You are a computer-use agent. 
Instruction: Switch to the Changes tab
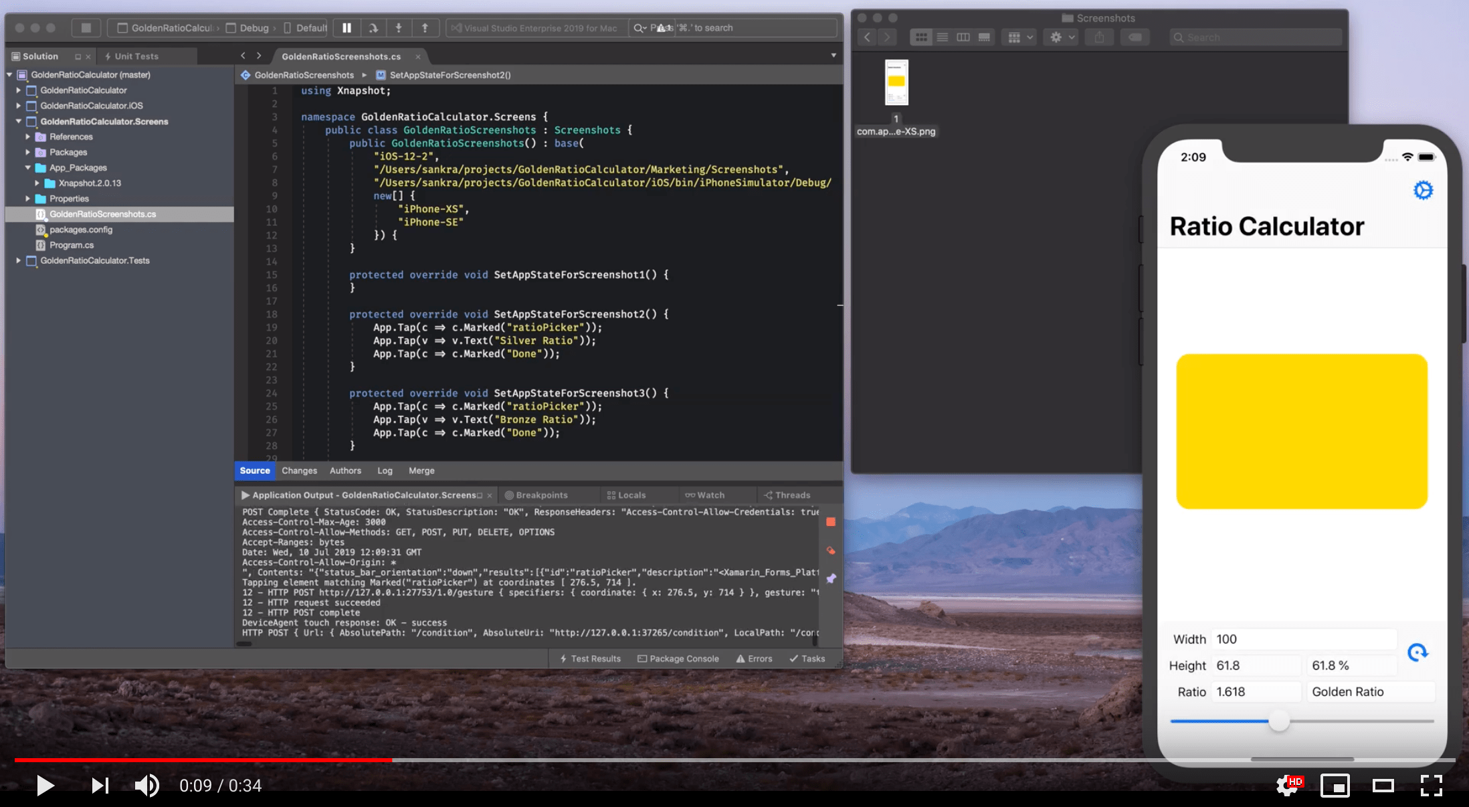[299, 470]
